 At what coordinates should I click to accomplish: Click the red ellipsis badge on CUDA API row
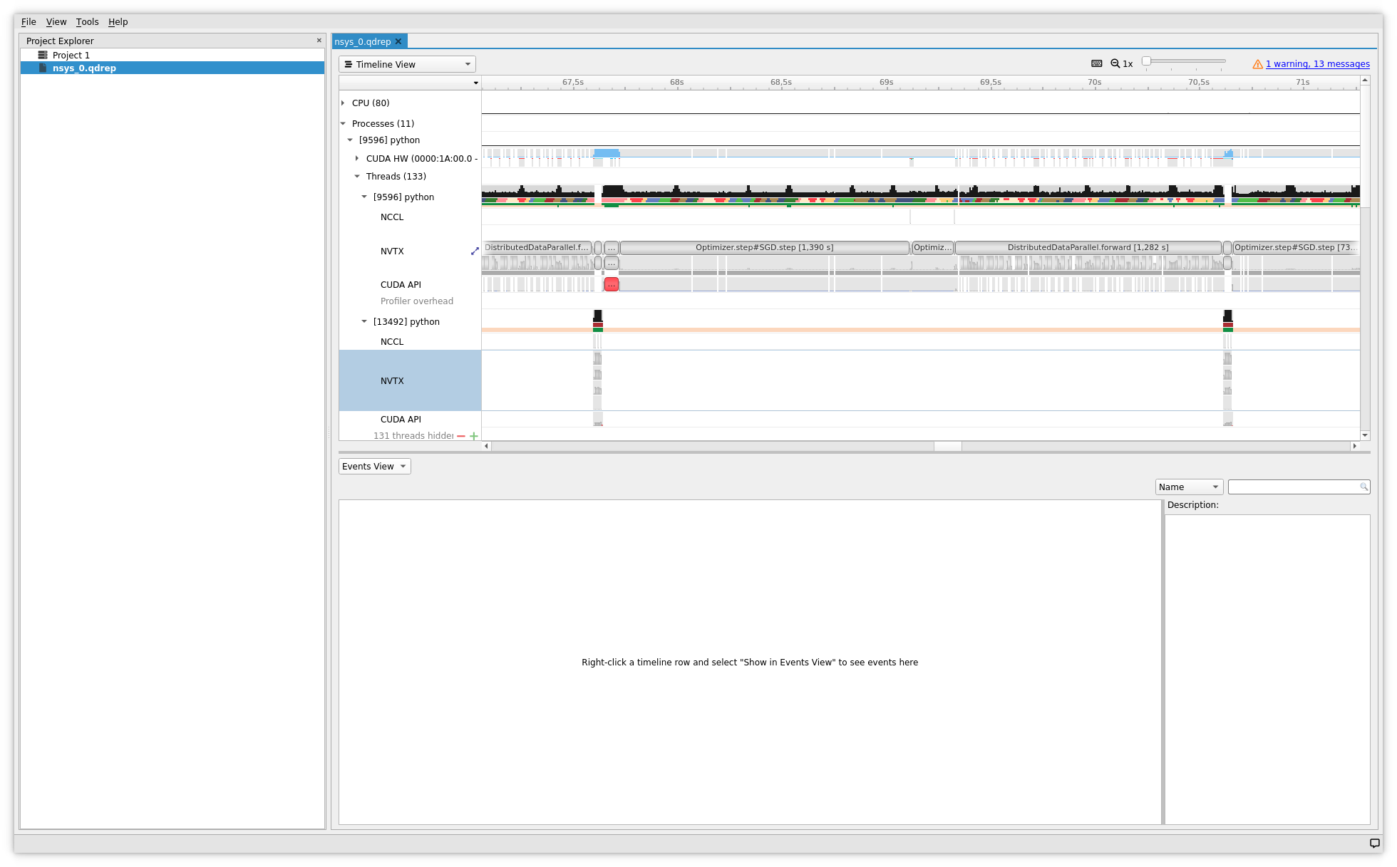tap(612, 284)
